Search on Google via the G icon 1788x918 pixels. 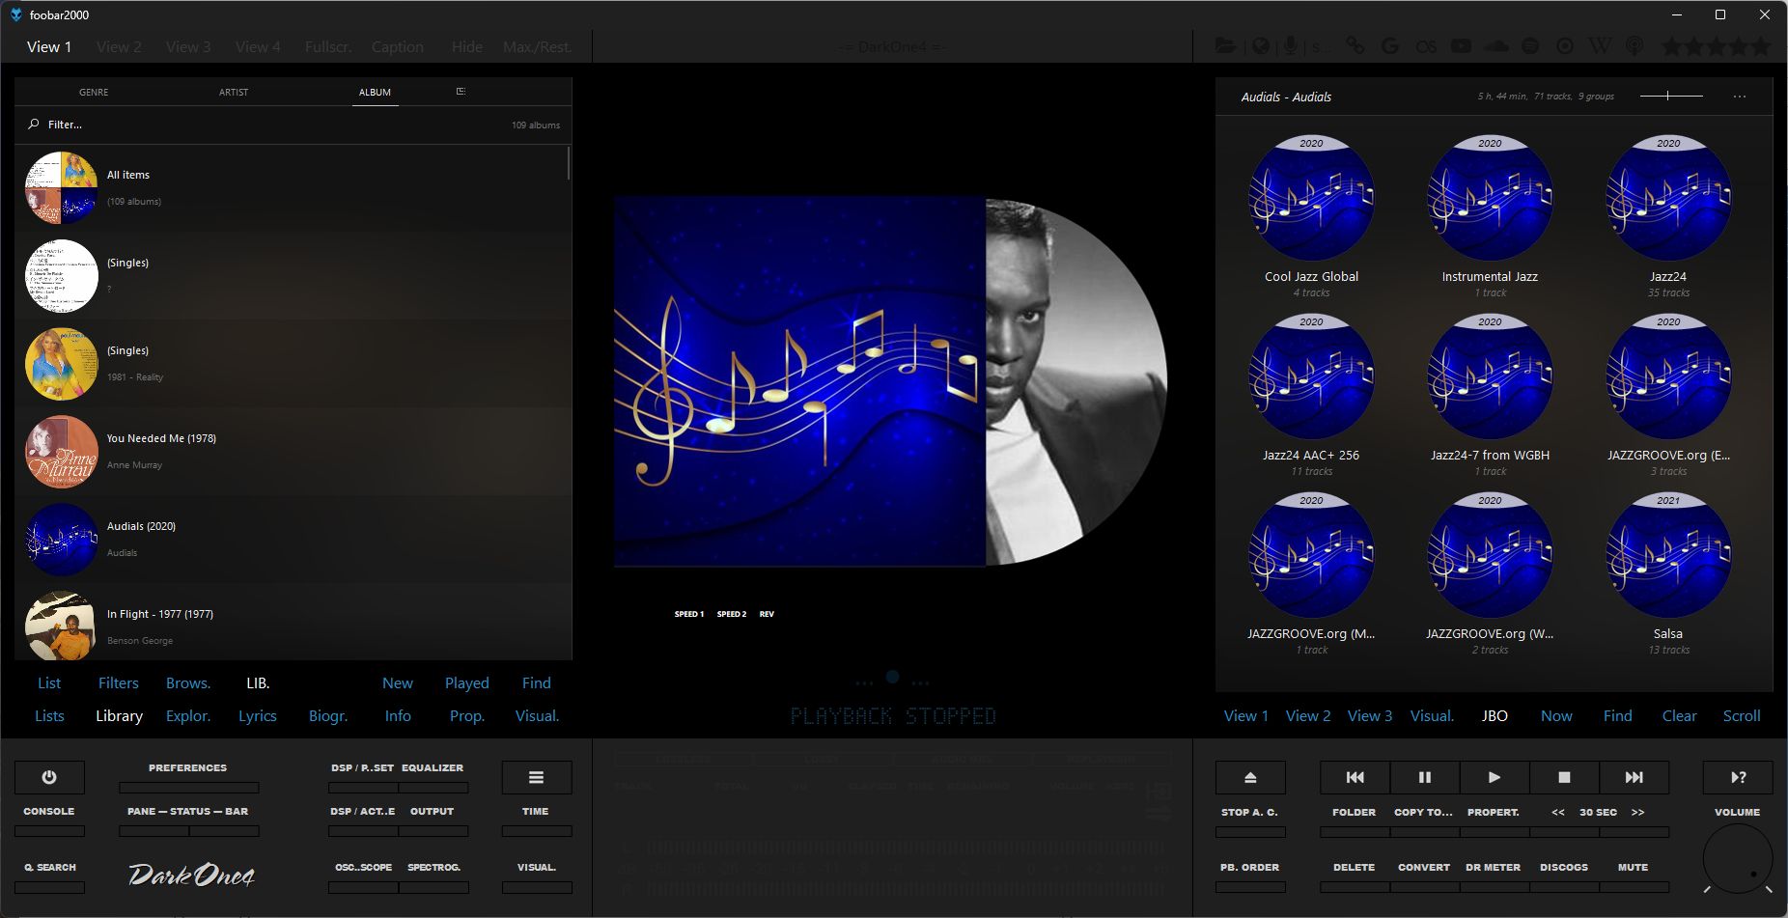[x=1390, y=46]
